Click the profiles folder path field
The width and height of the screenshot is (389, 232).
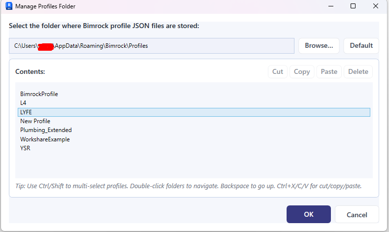tap(152, 46)
